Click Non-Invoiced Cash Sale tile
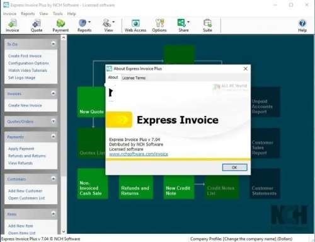Image resolution: width=315 pixels, height=242 pixels. tap(93, 183)
